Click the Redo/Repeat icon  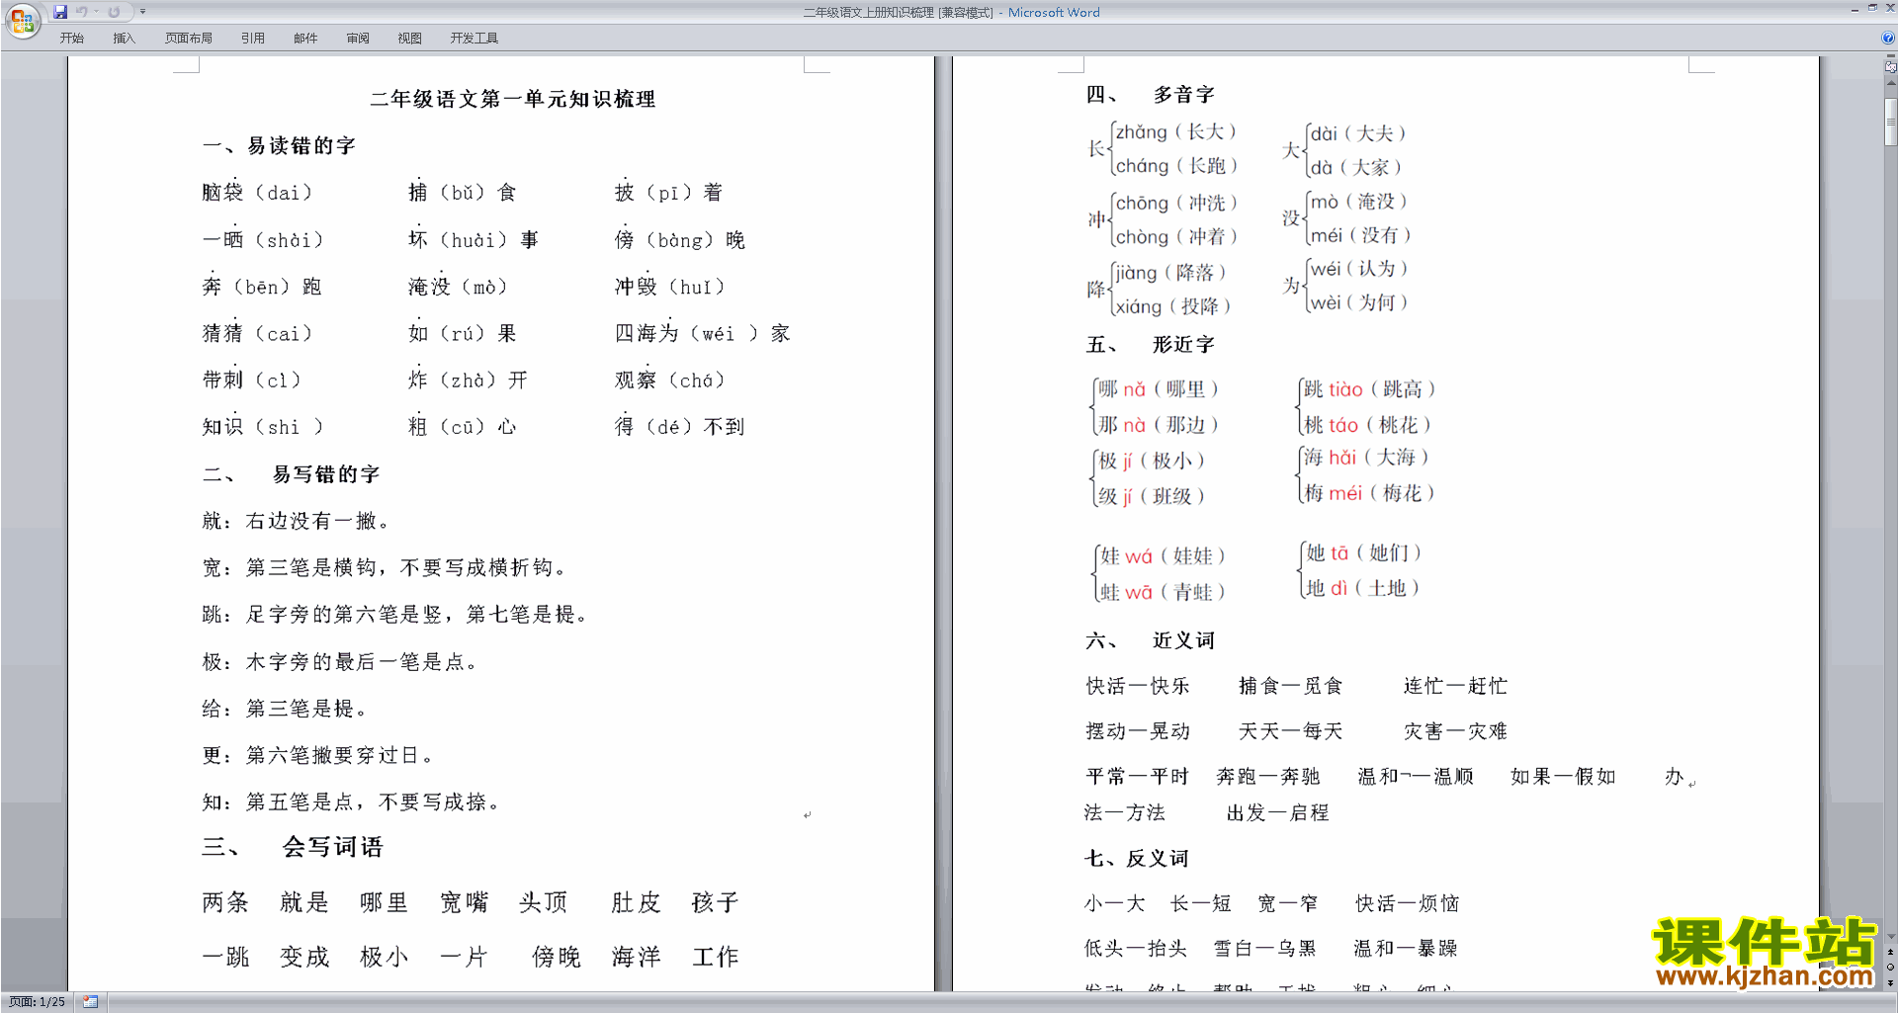[x=114, y=12]
